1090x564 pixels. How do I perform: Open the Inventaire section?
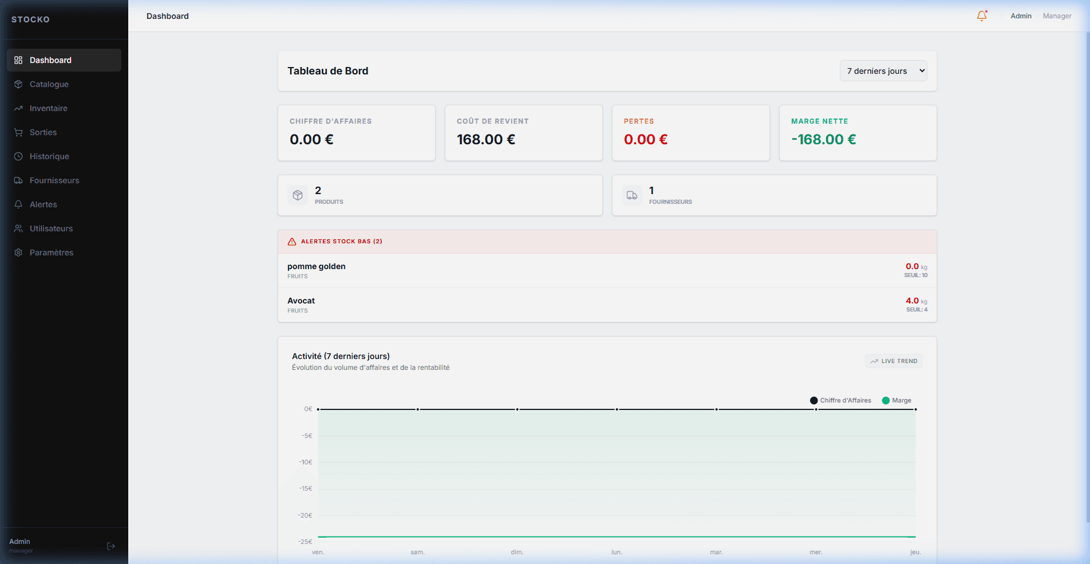click(x=64, y=108)
